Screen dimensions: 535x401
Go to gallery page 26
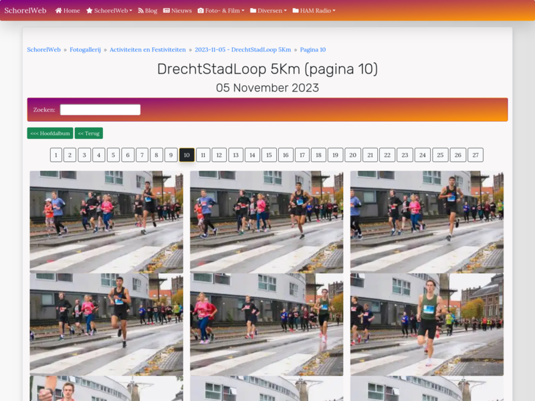[x=458, y=155]
